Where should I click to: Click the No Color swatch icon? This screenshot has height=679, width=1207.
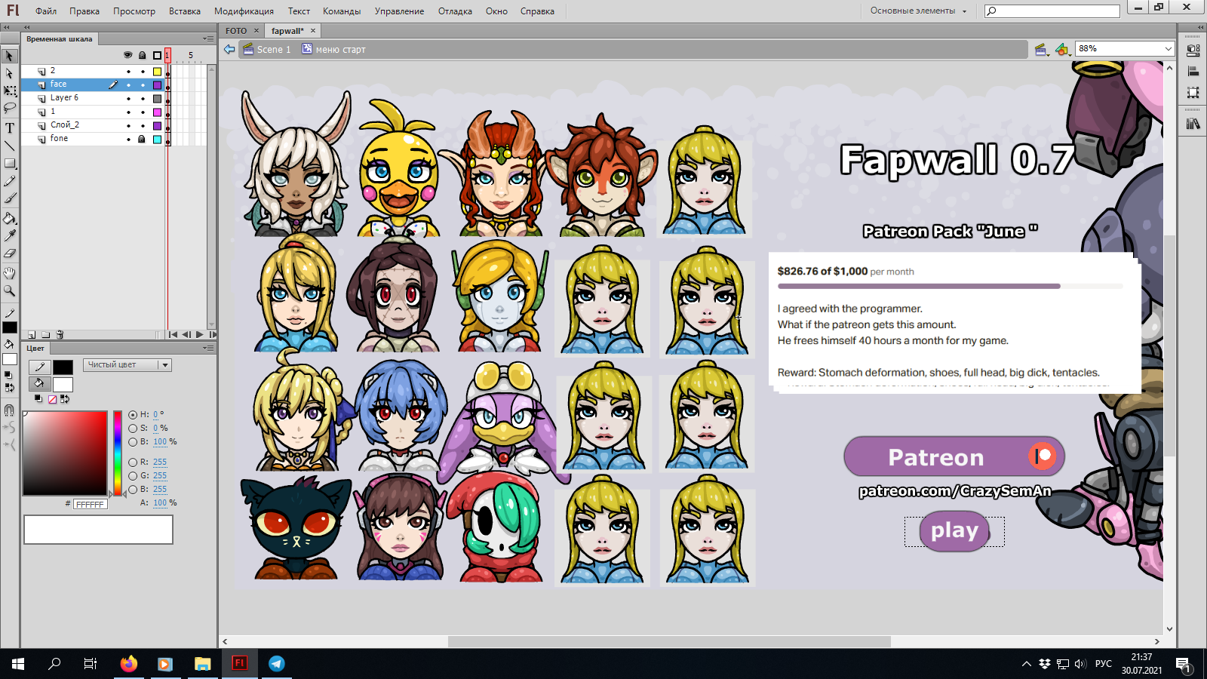tap(52, 400)
